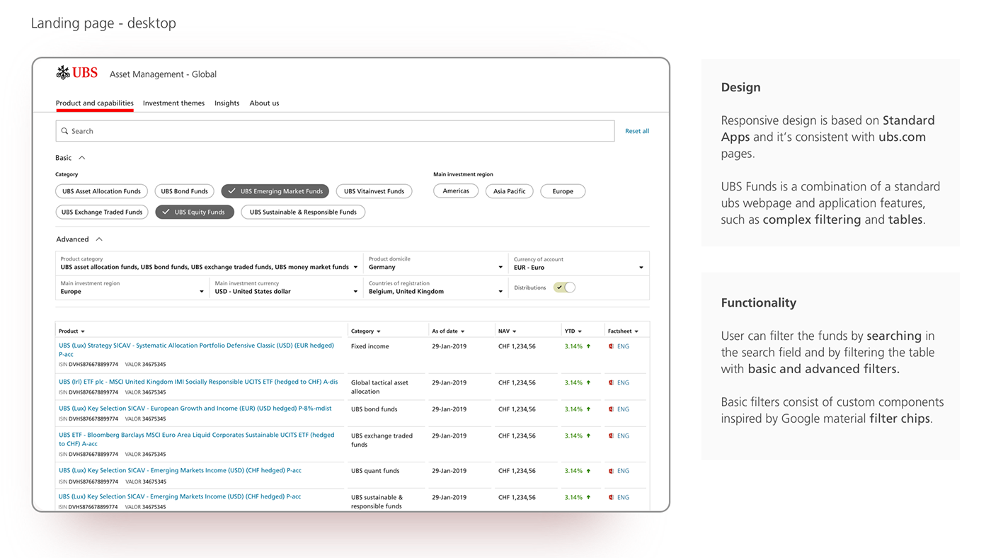Sort table by Factsheet column
Screen dimensions: 991x558
click(x=623, y=331)
